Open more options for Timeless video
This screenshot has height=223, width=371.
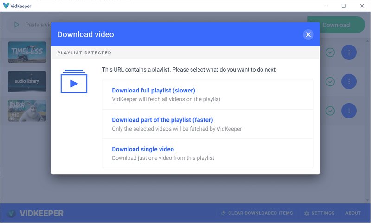(x=349, y=52)
